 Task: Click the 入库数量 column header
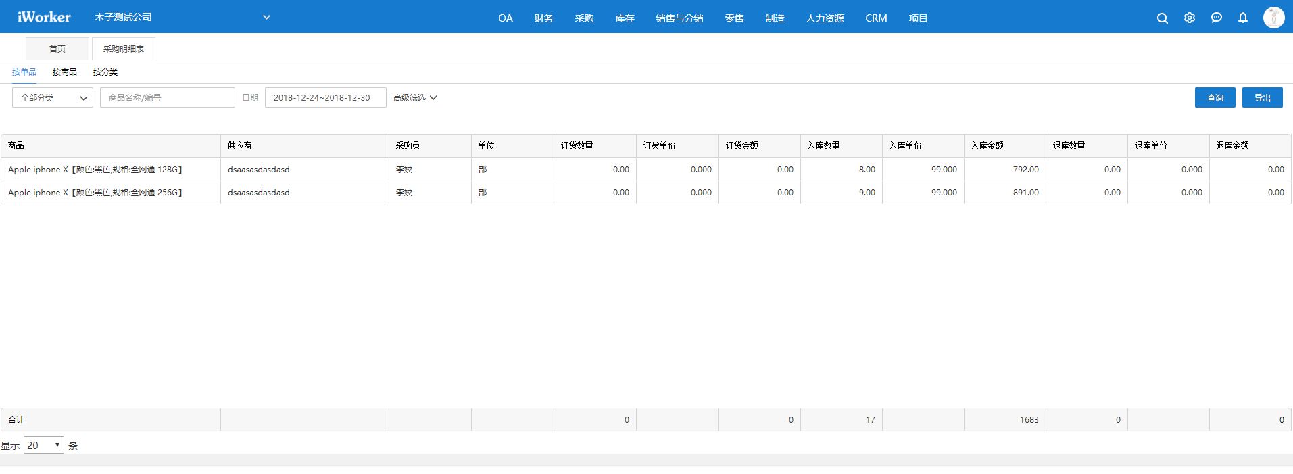tap(841, 145)
